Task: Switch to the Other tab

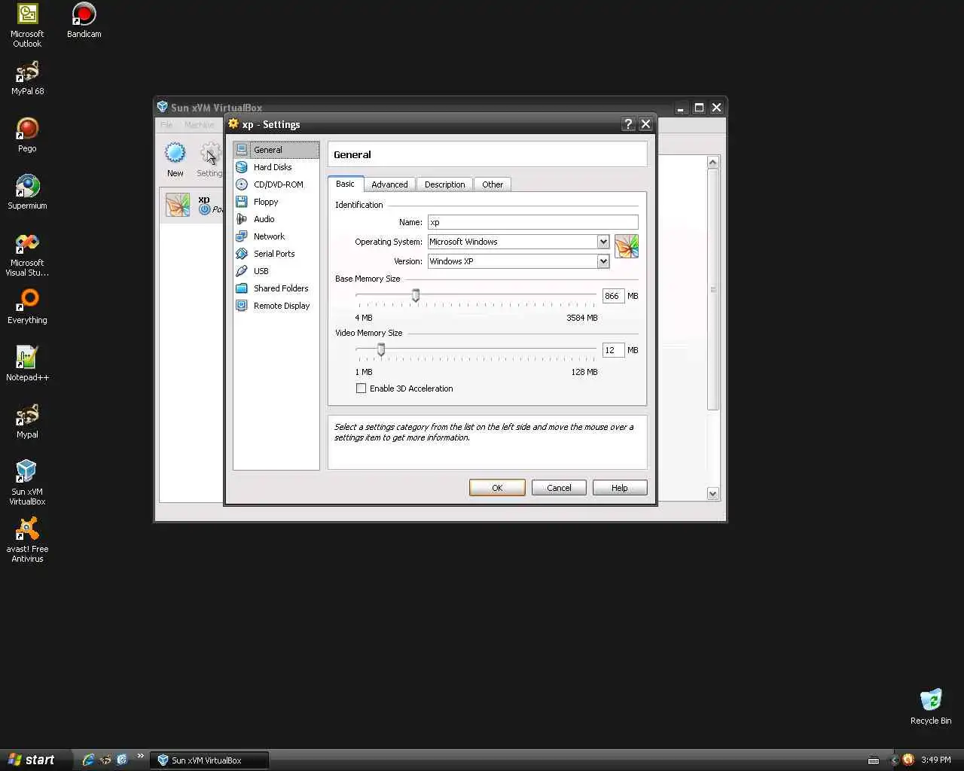Action: [x=493, y=184]
